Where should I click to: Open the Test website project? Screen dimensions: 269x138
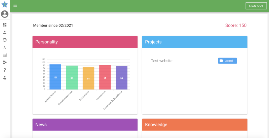162,61
